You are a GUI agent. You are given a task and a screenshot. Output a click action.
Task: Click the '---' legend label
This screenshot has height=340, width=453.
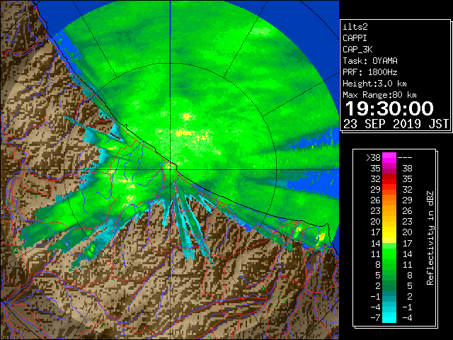click(x=405, y=158)
